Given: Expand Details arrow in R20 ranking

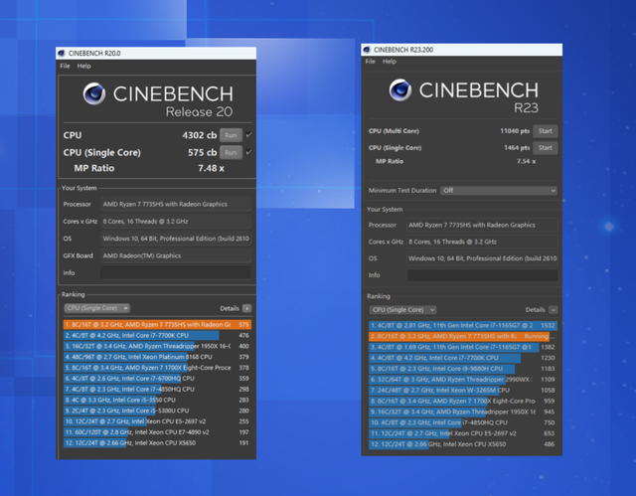Looking at the screenshot, I should [x=247, y=308].
